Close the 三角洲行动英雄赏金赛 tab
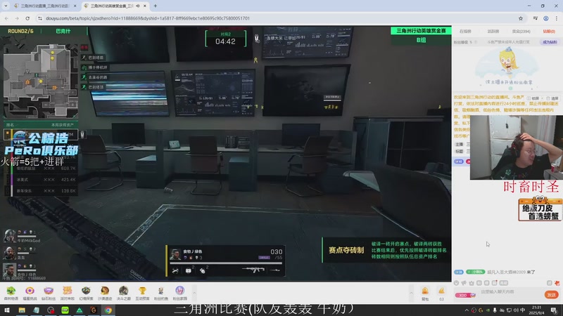Screen dimensions: 563x316 coord(145,6)
